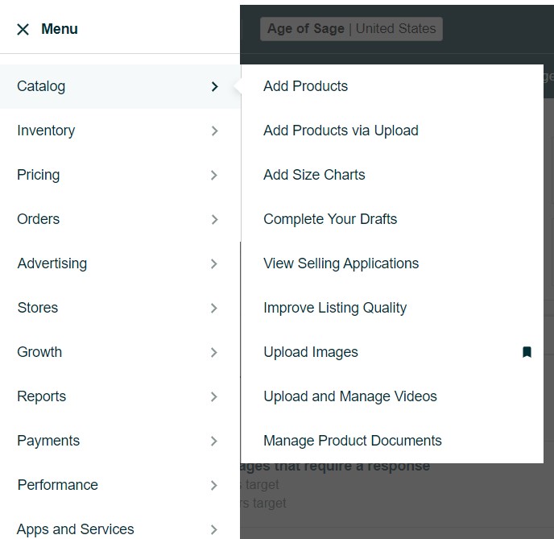Open the Reports menu item

click(x=120, y=396)
